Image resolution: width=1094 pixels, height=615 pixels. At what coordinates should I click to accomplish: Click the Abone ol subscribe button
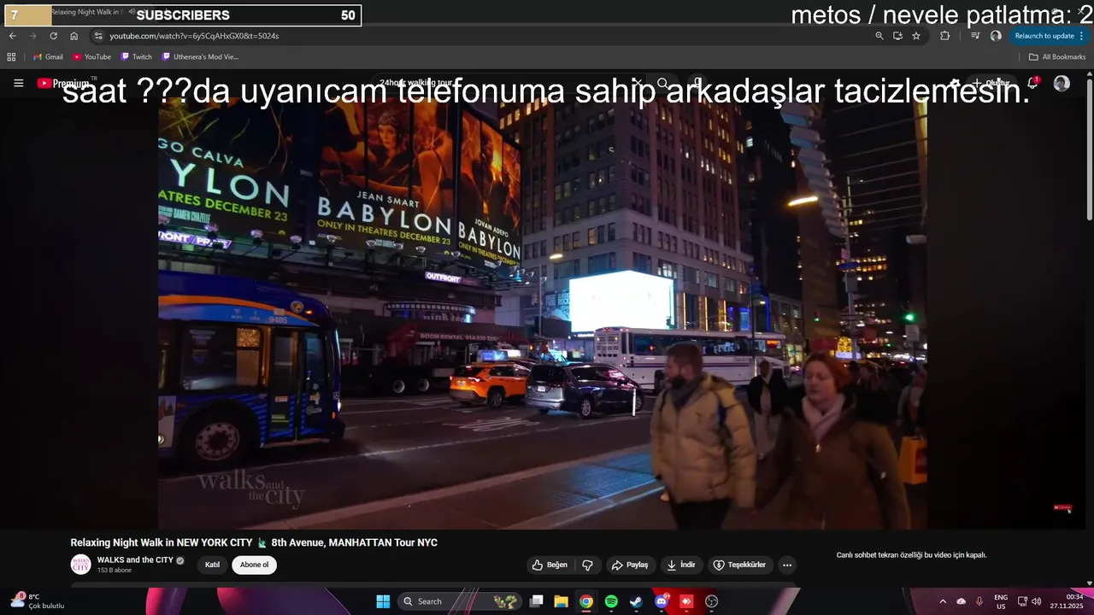(254, 565)
